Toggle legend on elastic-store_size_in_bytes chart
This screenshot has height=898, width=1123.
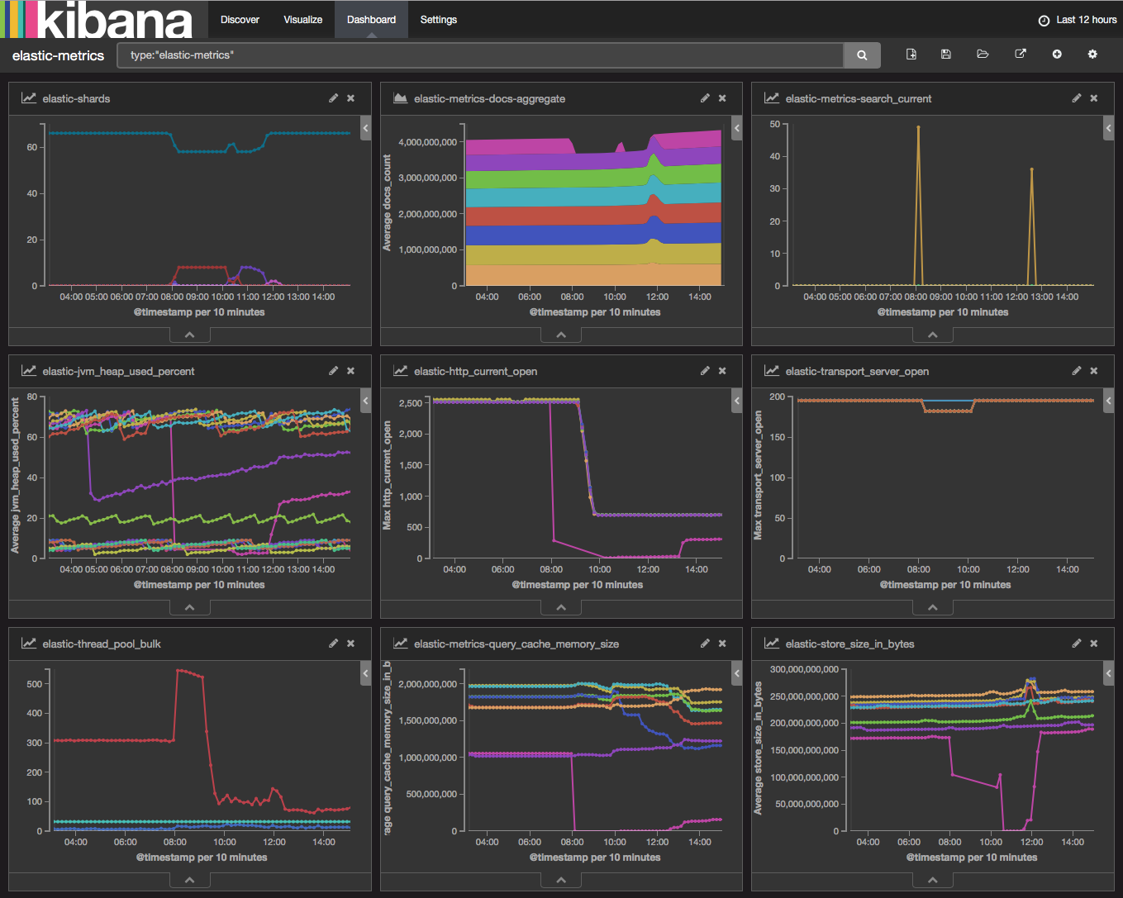click(1109, 673)
